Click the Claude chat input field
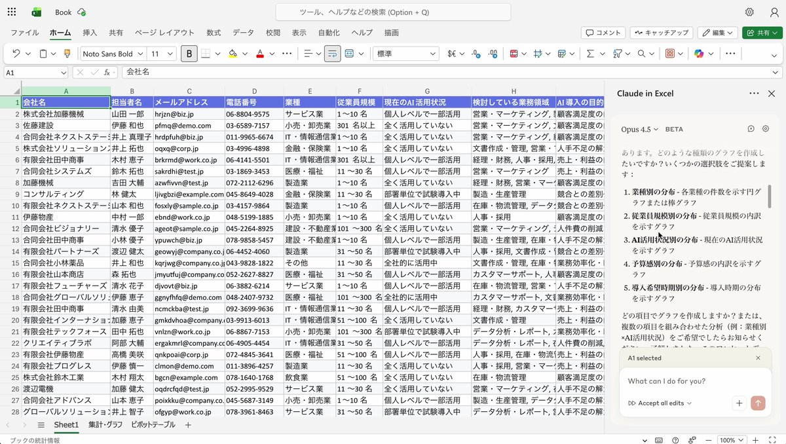This screenshot has height=444, width=786. (681, 381)
